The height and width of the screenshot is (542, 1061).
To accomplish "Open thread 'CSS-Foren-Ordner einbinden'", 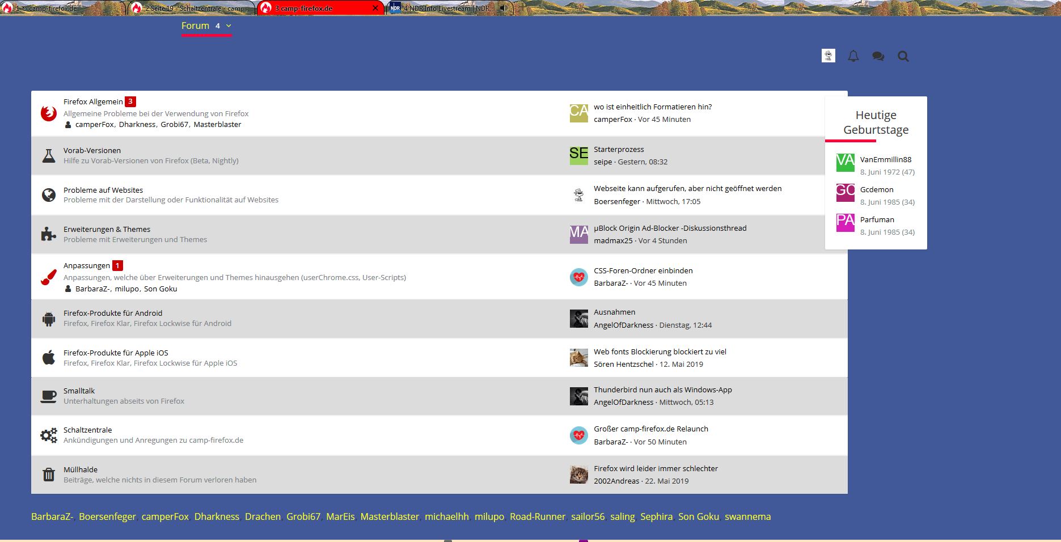I will pos(643,270).
